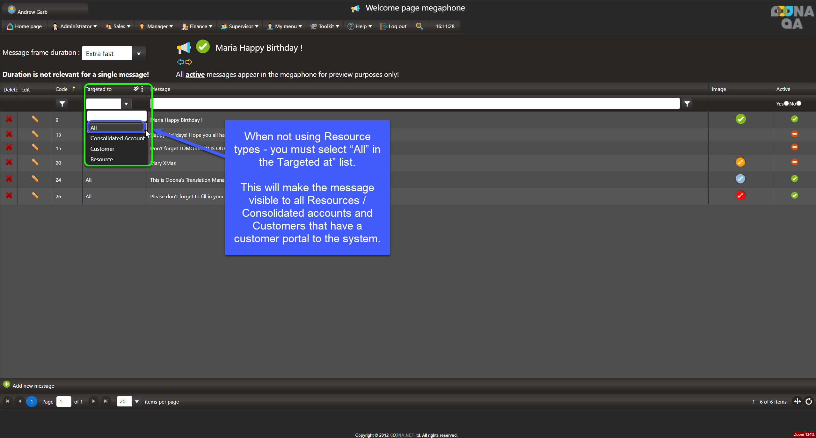Select the No radio button under Active
The image size is (816, 438).
799,103
